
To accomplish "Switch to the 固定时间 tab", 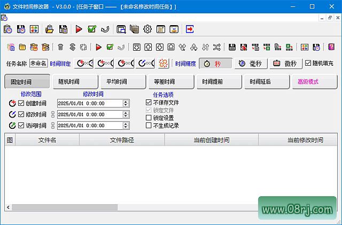I will [27, 82].
